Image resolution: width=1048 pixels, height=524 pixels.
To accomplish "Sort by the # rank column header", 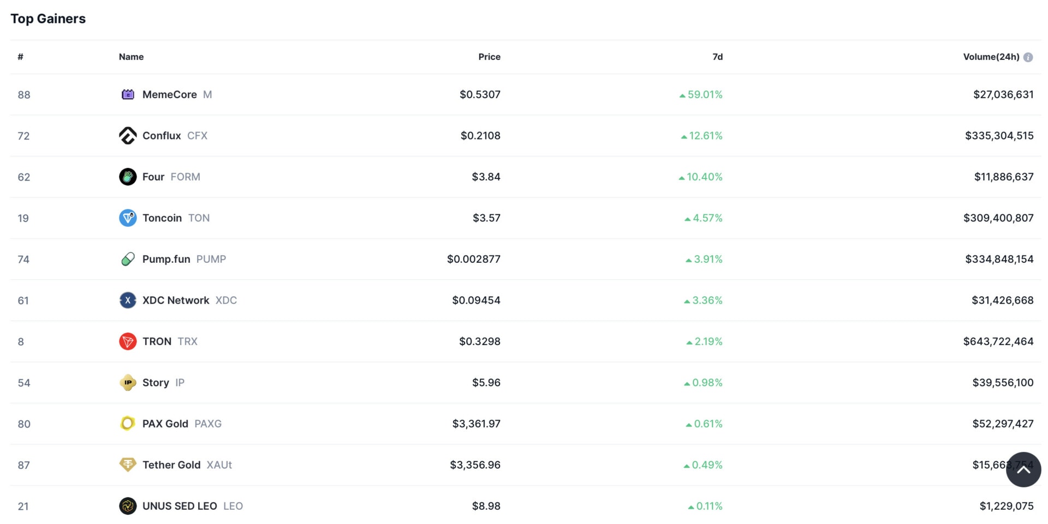I will [21, 57].
